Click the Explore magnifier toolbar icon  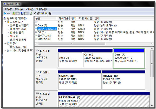pyautogui.click(x=46, y=13)
